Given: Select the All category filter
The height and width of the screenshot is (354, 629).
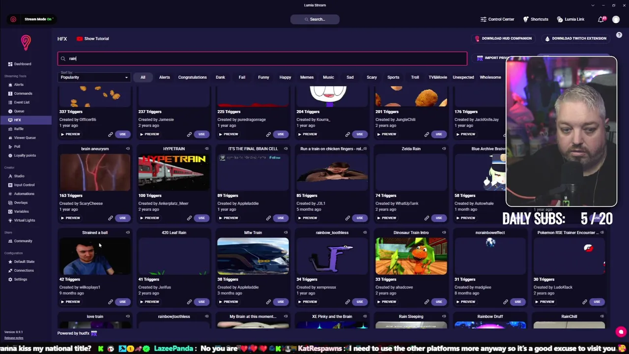Looking at the screenshot, I should [143, 77].
